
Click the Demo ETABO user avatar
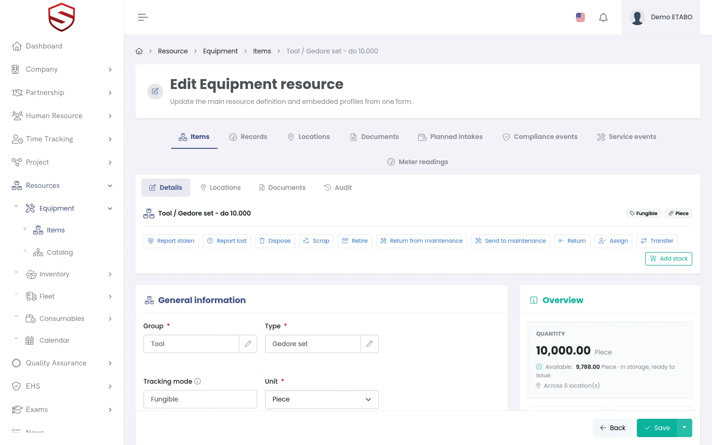pos(637,17)
